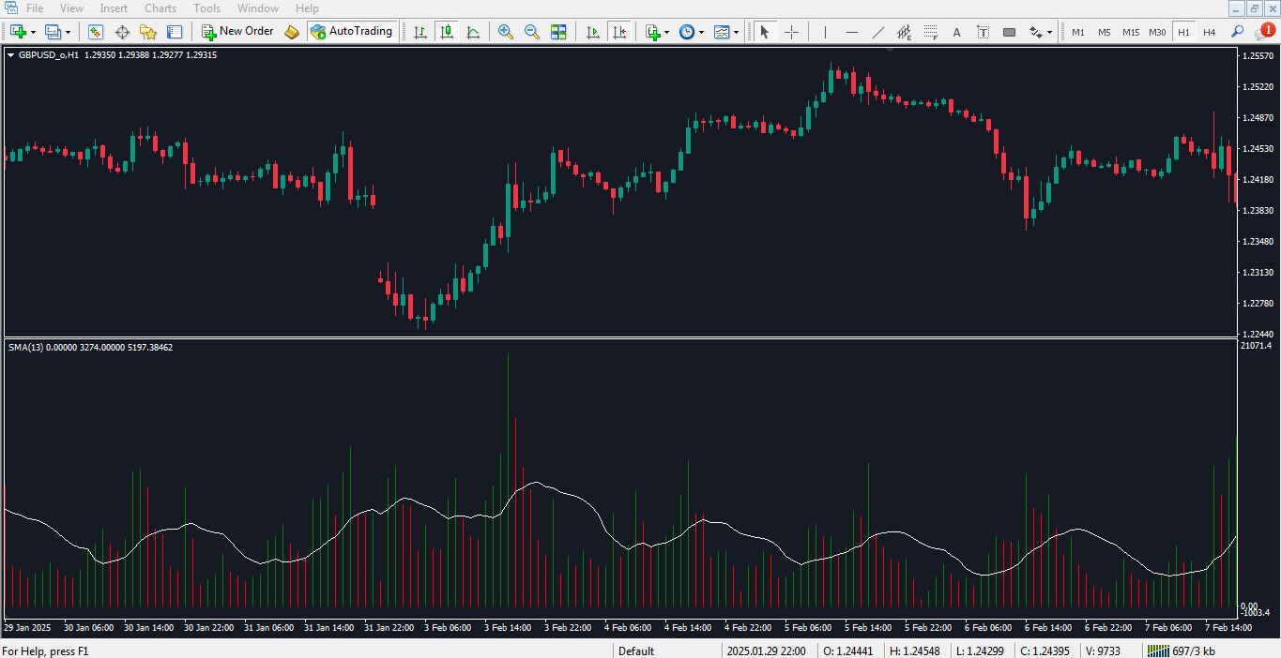The image size is (1281, 658).
Task: Click the New Order button
Action: [237, 32]
